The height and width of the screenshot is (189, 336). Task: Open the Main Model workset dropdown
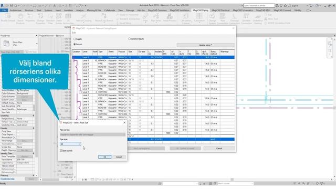tap(236, 184)
